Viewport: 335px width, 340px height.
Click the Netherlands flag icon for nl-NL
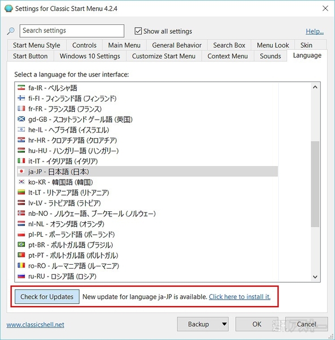[22, 224]
